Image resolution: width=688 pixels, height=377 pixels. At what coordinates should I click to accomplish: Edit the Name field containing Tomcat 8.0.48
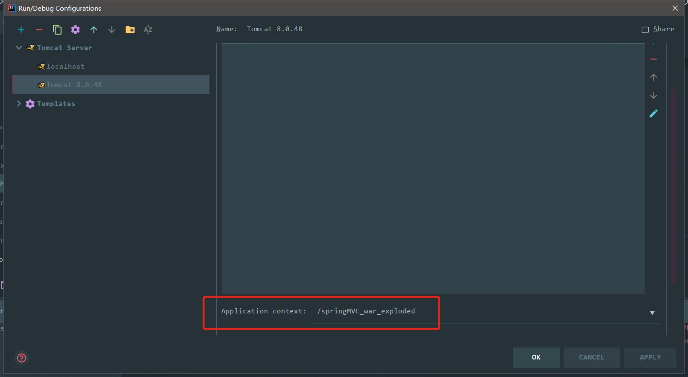432,29
